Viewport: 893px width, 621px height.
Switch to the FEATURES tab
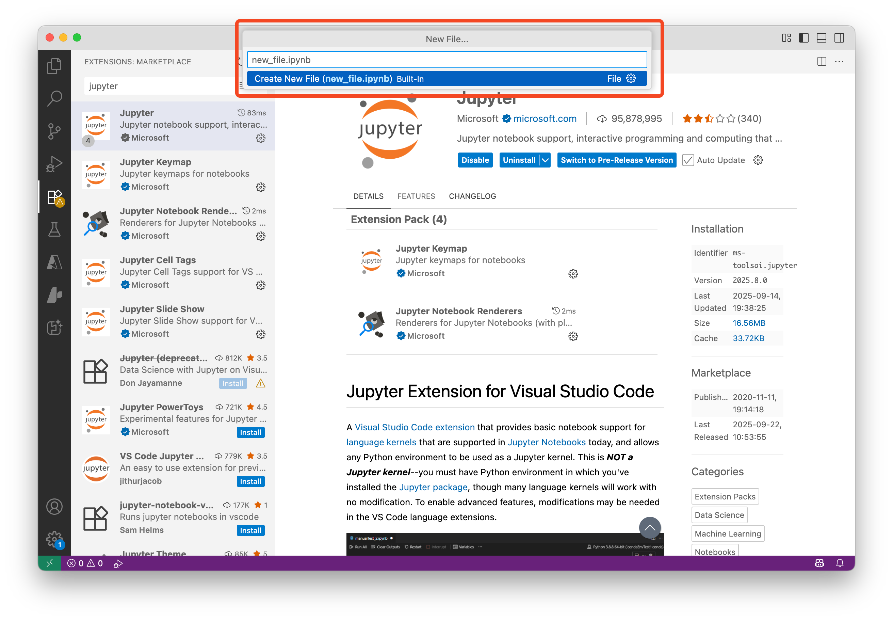coord(416,196)
